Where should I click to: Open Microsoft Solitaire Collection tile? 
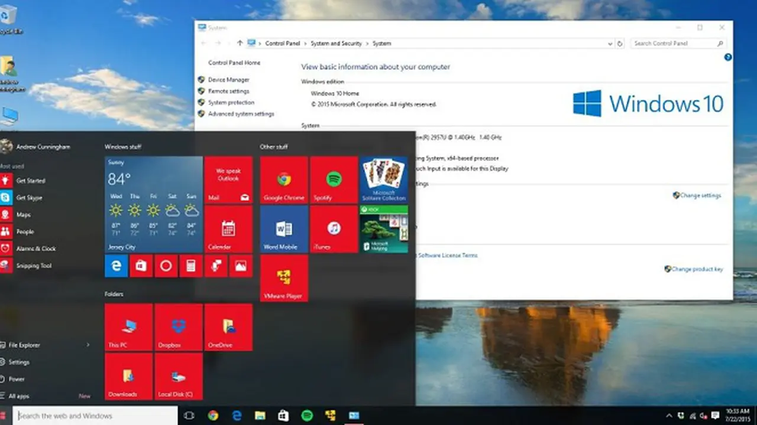[384, 179]
